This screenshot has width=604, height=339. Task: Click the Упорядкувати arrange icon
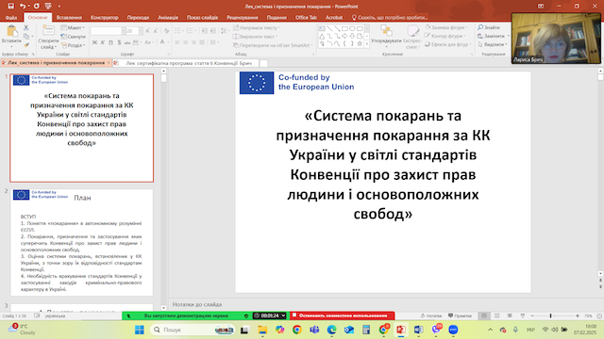[386, 30]
